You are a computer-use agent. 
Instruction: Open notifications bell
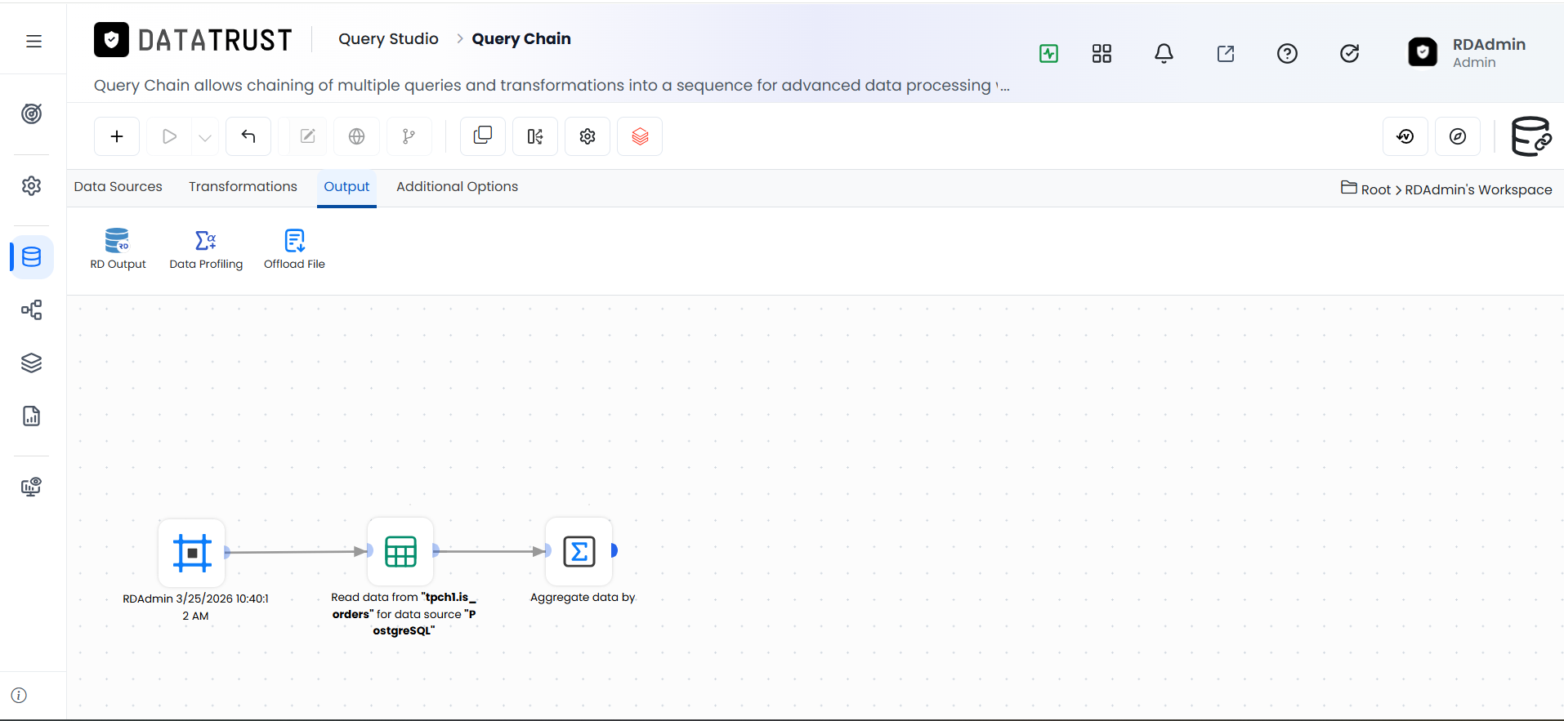1164,54
